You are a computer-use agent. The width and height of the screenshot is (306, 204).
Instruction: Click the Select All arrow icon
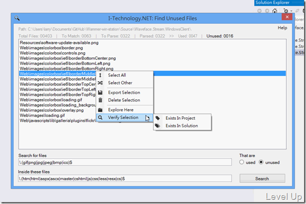pyautogui.click(x=100, y=75)
